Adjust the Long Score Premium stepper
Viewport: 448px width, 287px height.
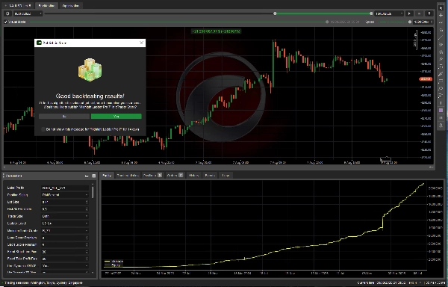87,238
